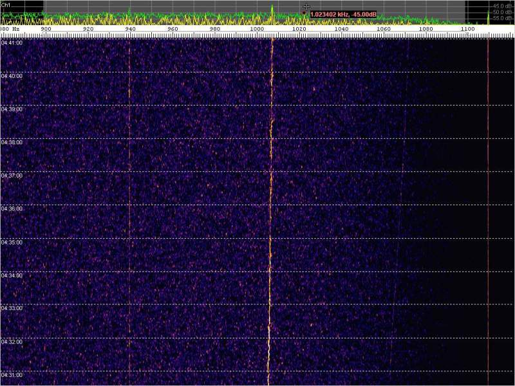This screenshot has width=515, height=386.
Task: Click the 04:32:00 time marker
Action: click(12, 342)
